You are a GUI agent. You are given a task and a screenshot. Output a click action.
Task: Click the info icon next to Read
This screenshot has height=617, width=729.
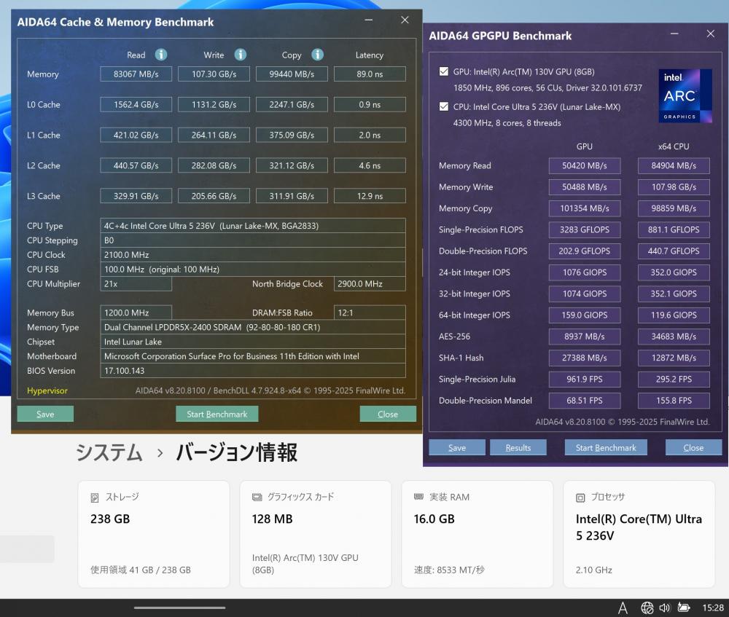pos(161,55)
